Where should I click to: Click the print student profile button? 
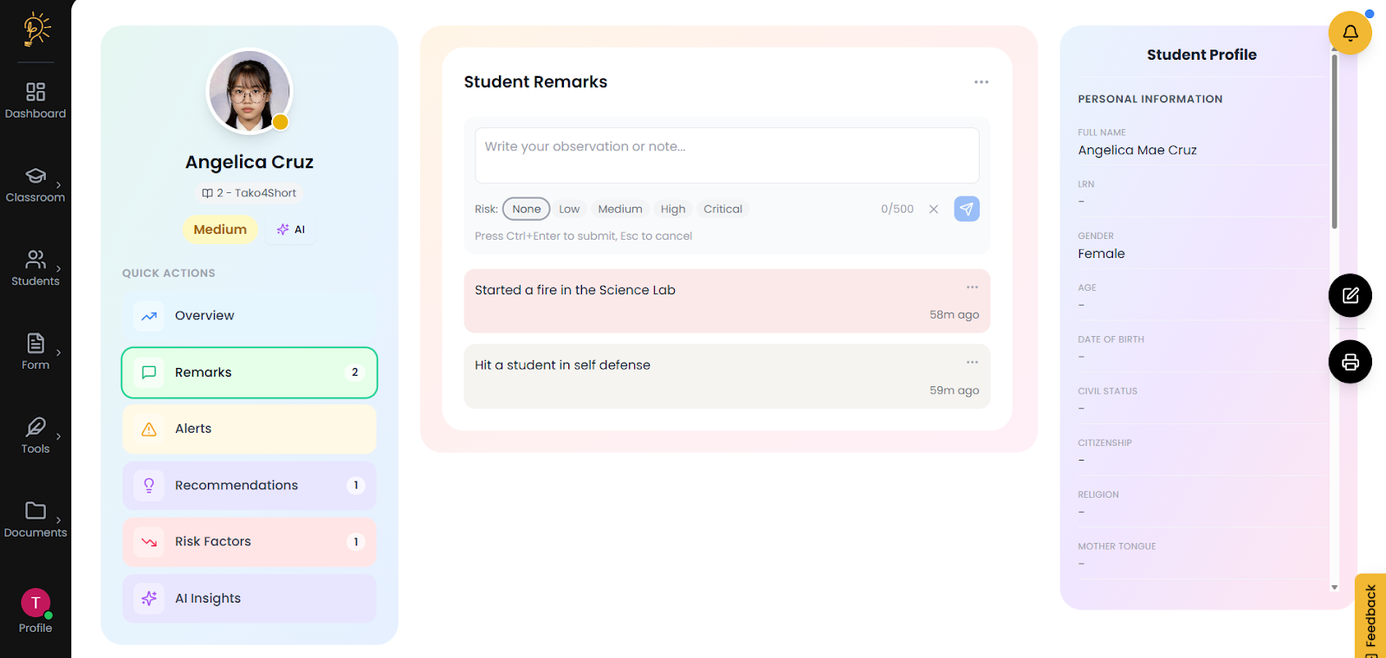(1350, 362)
